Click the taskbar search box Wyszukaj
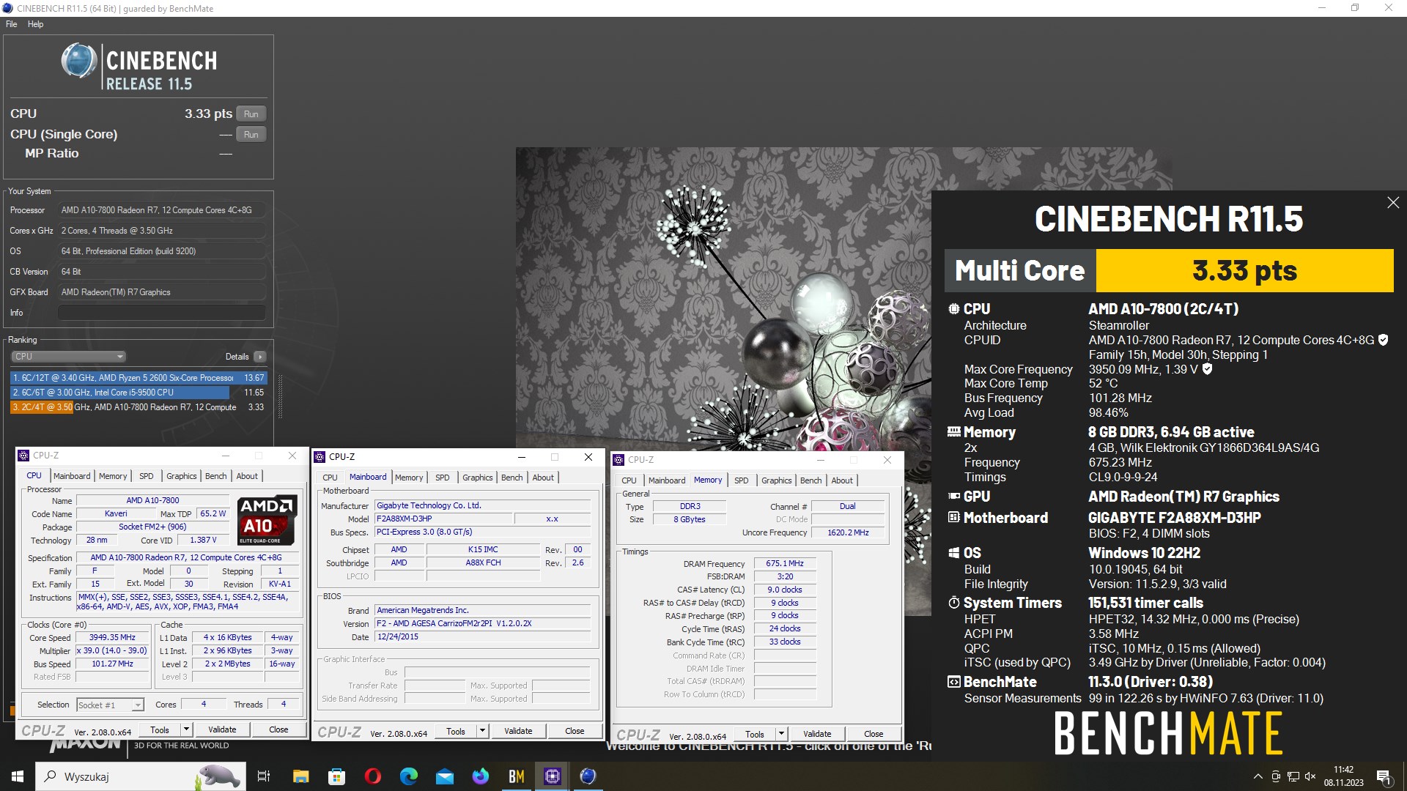Viewport: 1407px width, 791px height. pyautogui.click(x=141, y=776)
